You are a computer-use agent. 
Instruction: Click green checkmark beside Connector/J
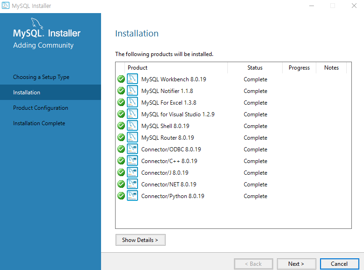point(121,172)
